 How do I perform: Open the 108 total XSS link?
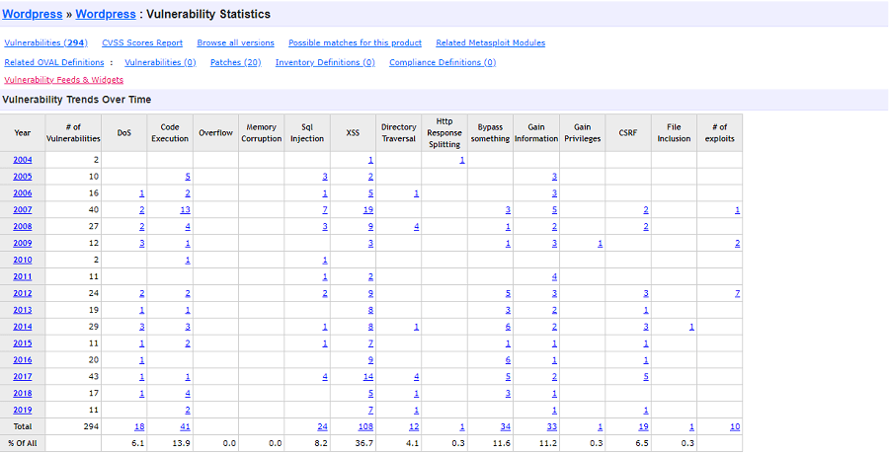click(365, 426)
